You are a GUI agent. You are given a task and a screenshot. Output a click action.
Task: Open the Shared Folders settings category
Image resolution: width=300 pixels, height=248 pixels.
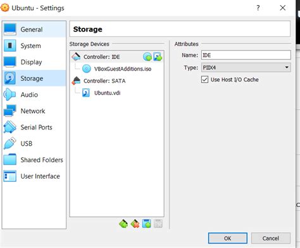click(34, 160)
